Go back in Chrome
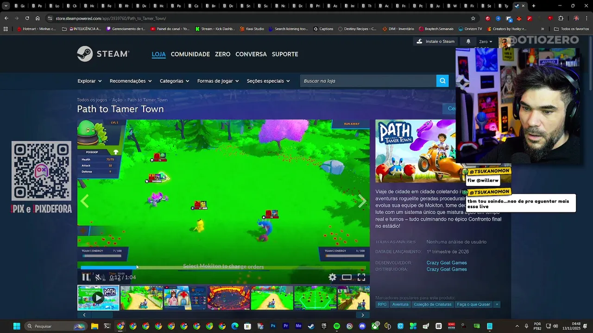 point(6,18)
